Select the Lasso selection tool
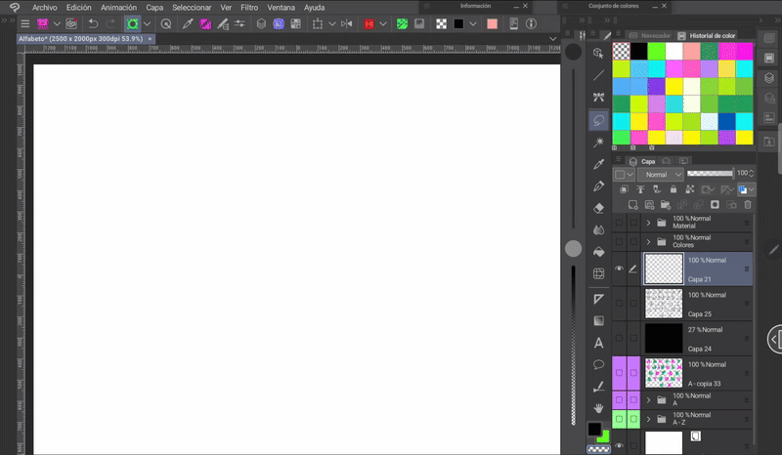 coord(598,121)
